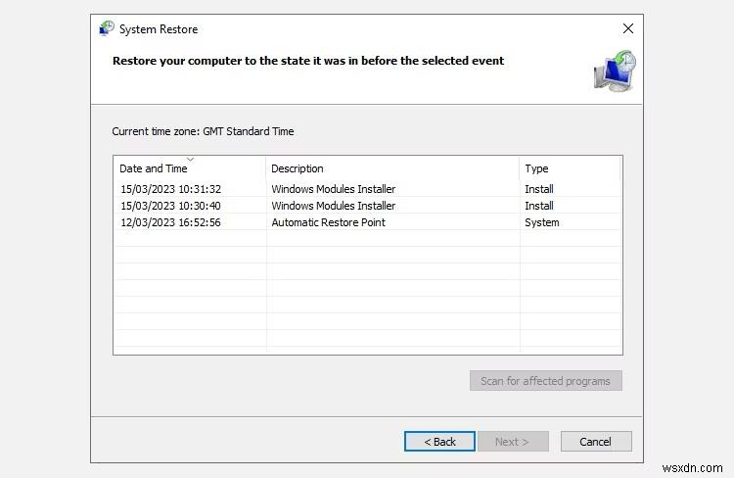Click the System Restore title bar icon
734x478 pixels.
tap(107, 28)
